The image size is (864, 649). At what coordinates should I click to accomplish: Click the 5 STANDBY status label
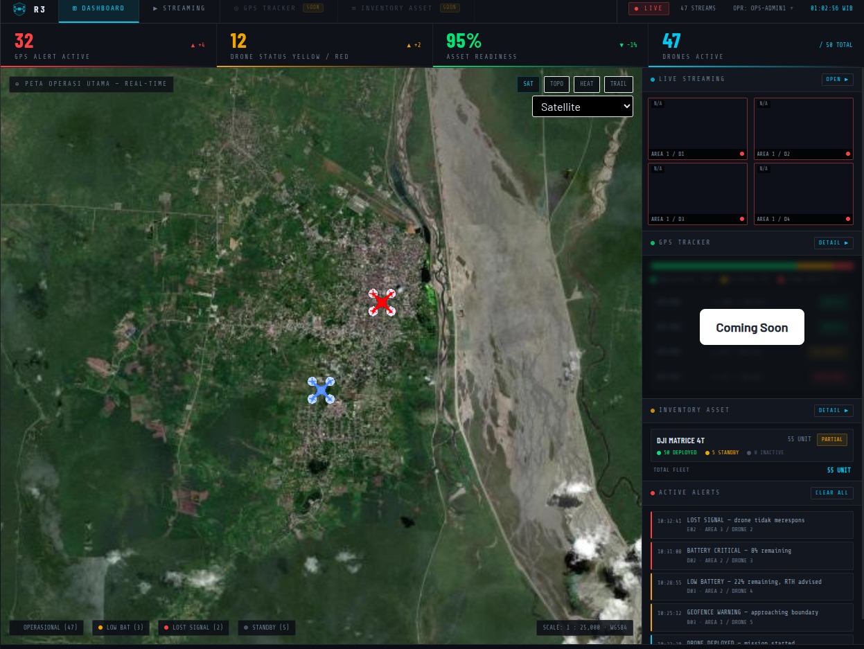tap(722, 453)
